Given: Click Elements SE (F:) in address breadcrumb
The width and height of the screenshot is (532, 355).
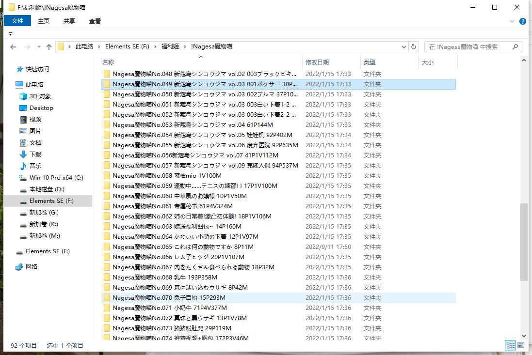Looking at the screenshot, I should [x=127, y=46].
